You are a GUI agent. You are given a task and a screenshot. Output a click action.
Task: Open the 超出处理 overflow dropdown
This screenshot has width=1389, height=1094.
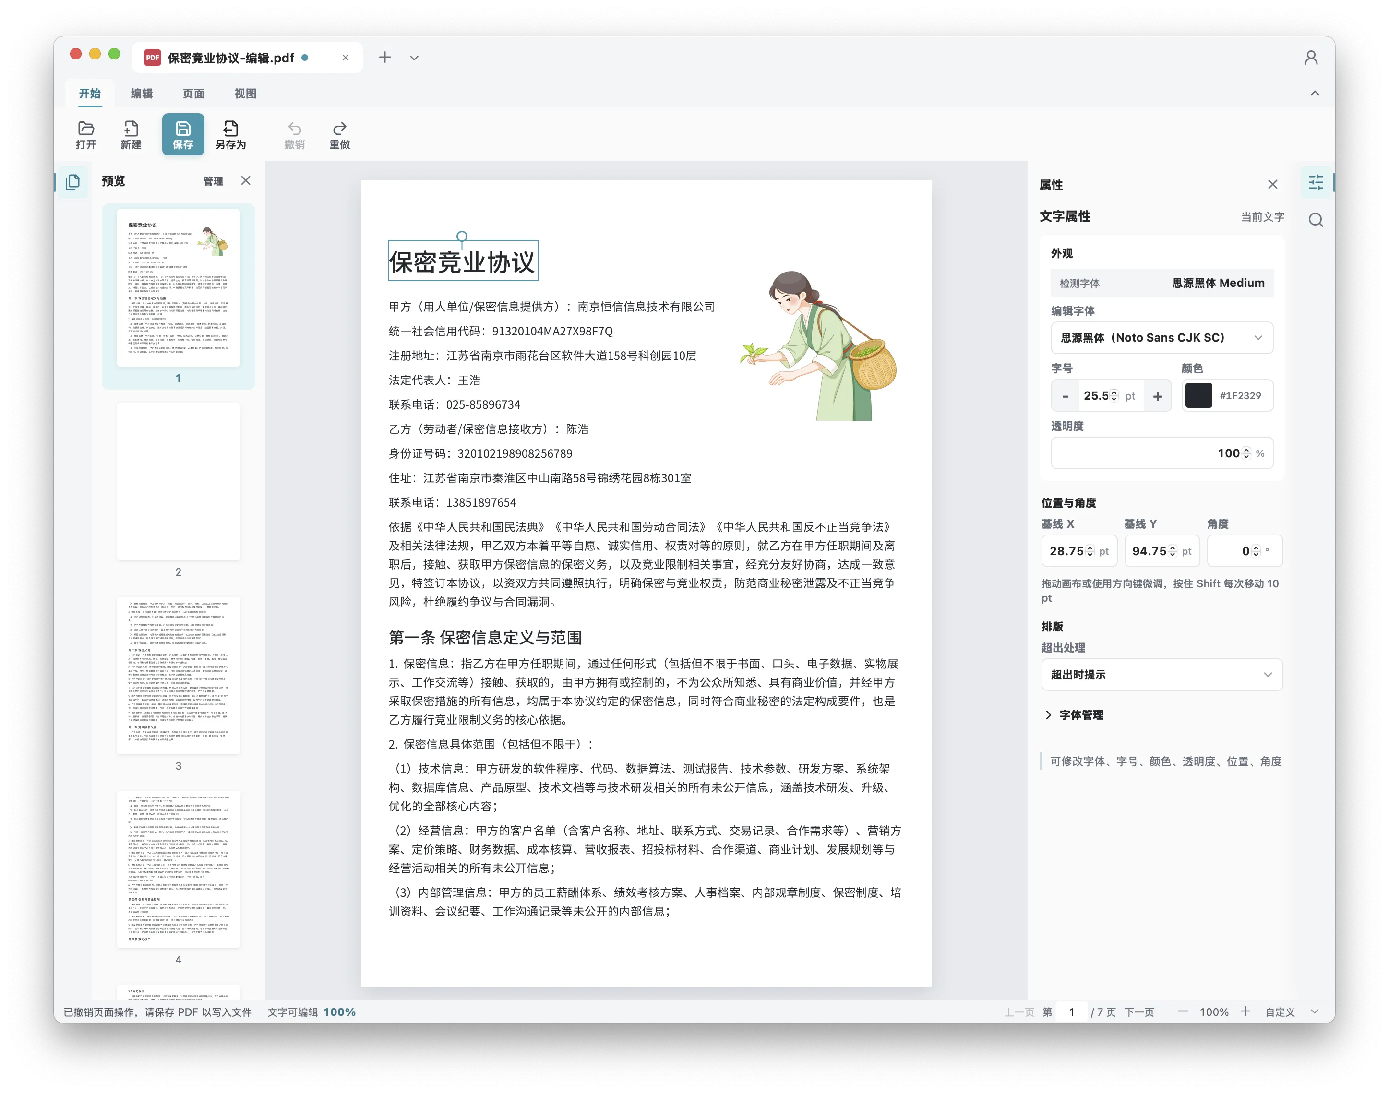(x=1161, y=675)
